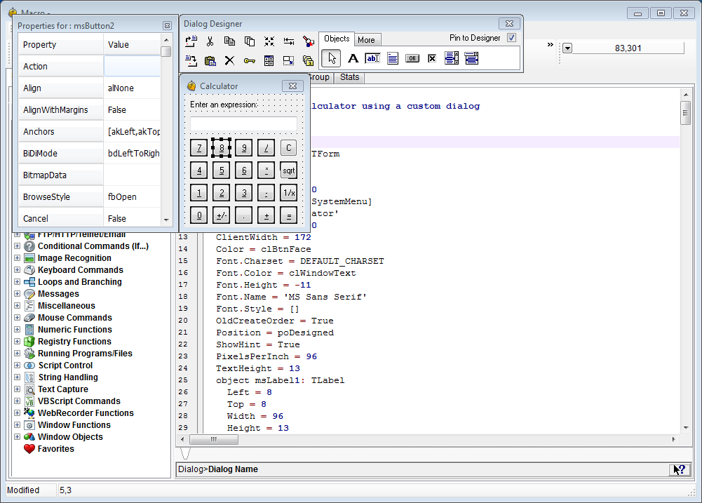Click the code editor vertical scrollbar thumb

pyautogui.click(x=685, y=114)
